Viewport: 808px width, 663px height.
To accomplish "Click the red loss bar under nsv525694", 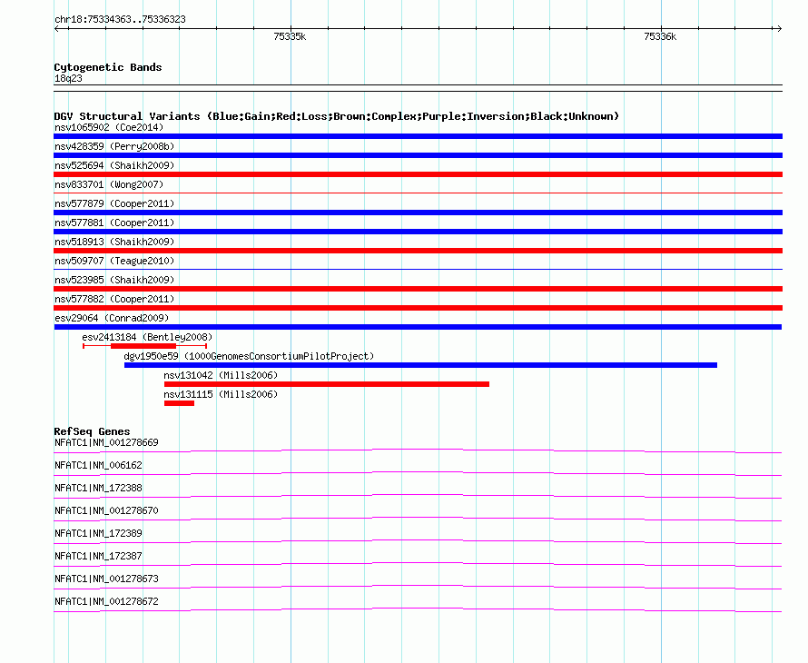I will tap(418, 174).
